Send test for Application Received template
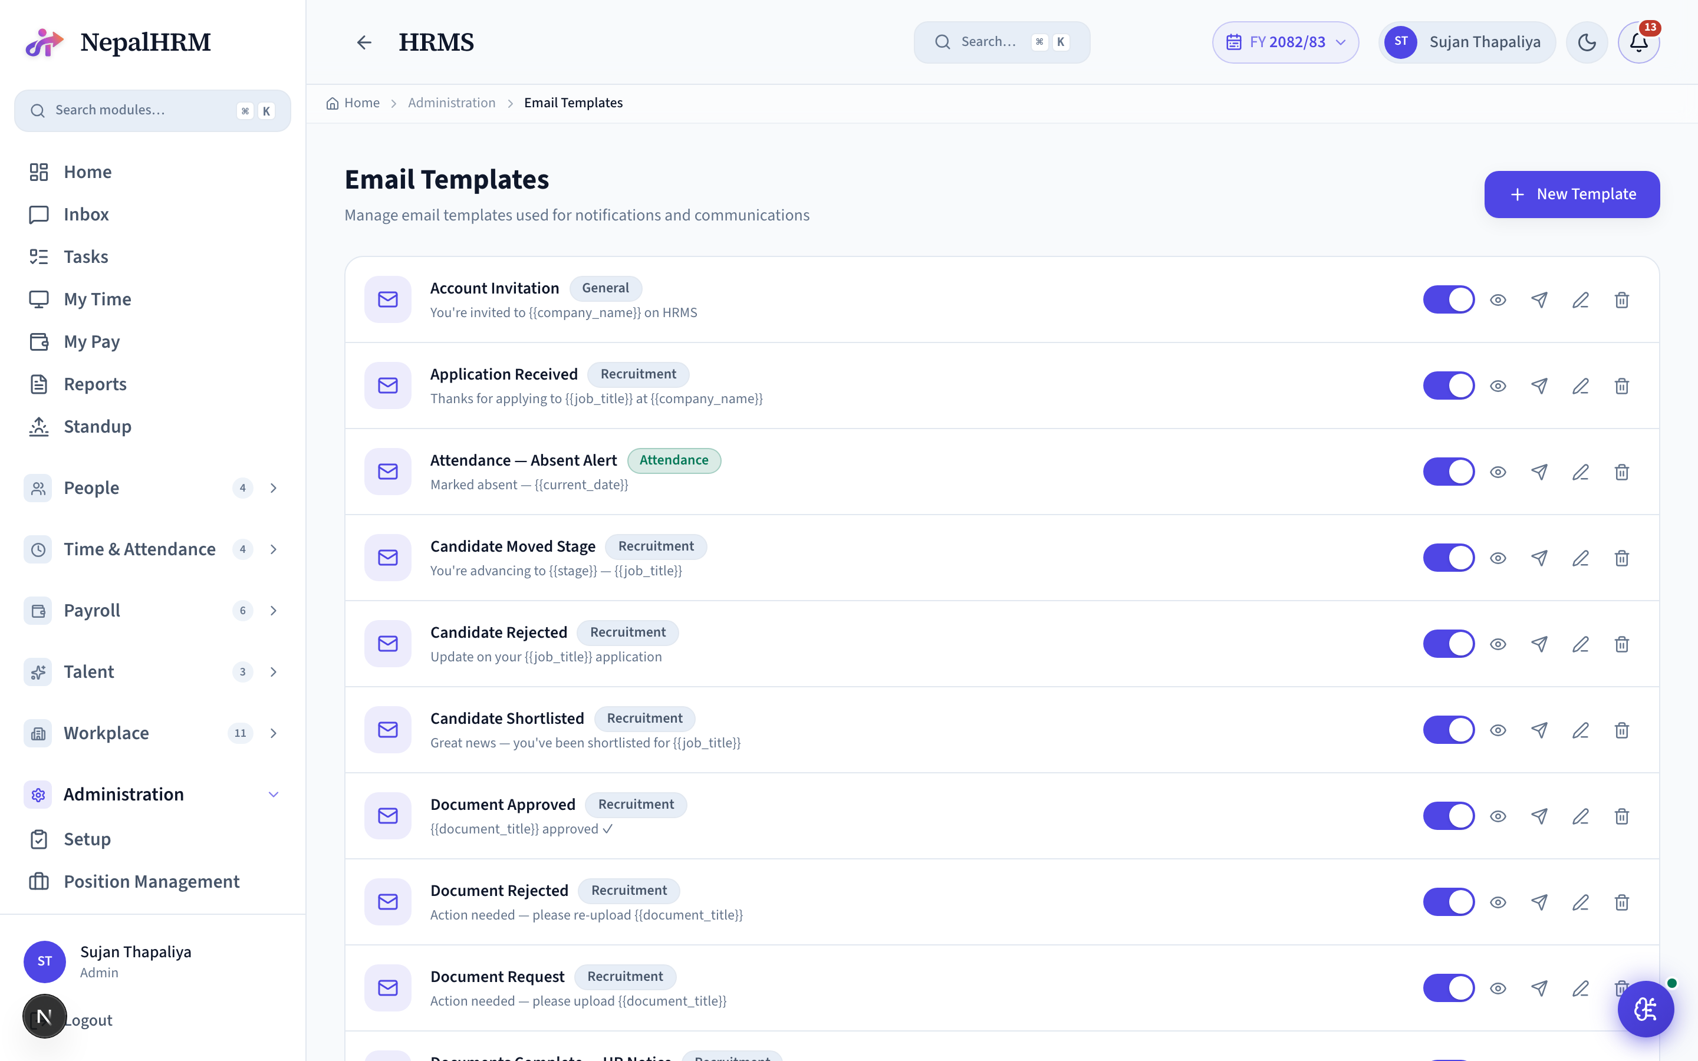This screenshot has height=1061, width=1698. click(x=1539, y=386)
